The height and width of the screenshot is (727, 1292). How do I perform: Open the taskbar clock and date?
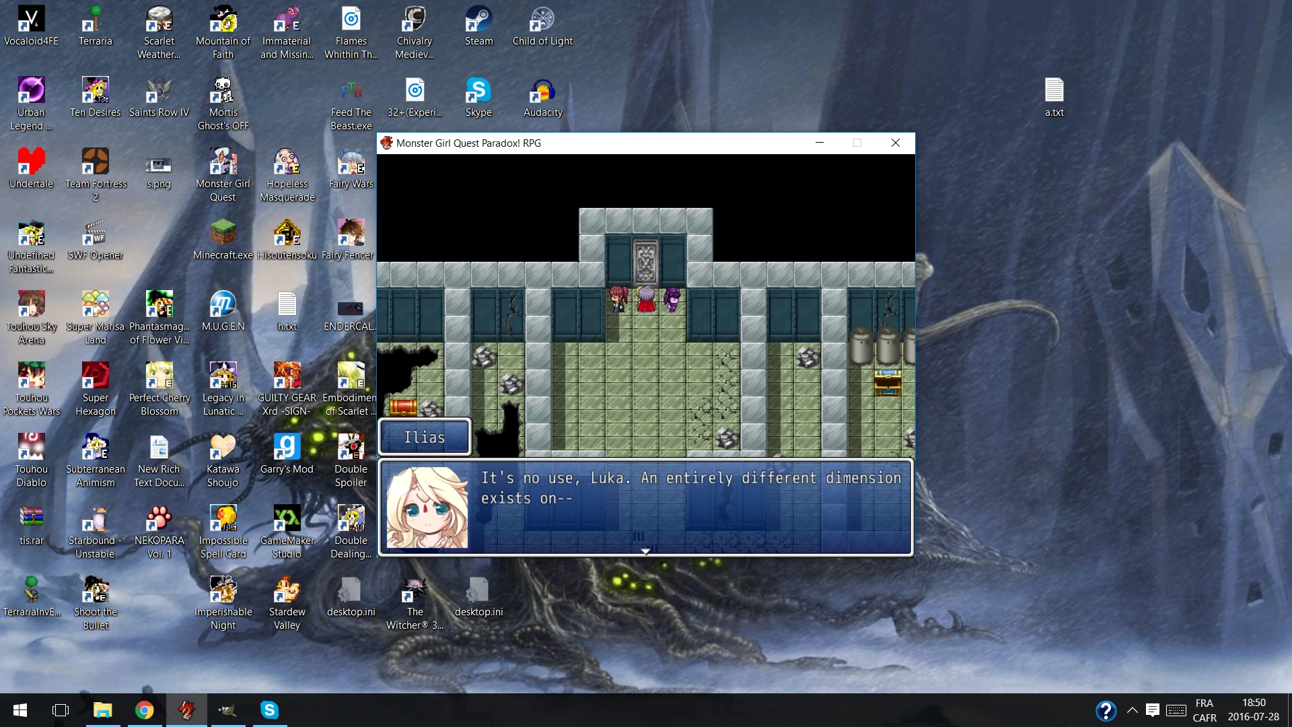pos(1253,710)
